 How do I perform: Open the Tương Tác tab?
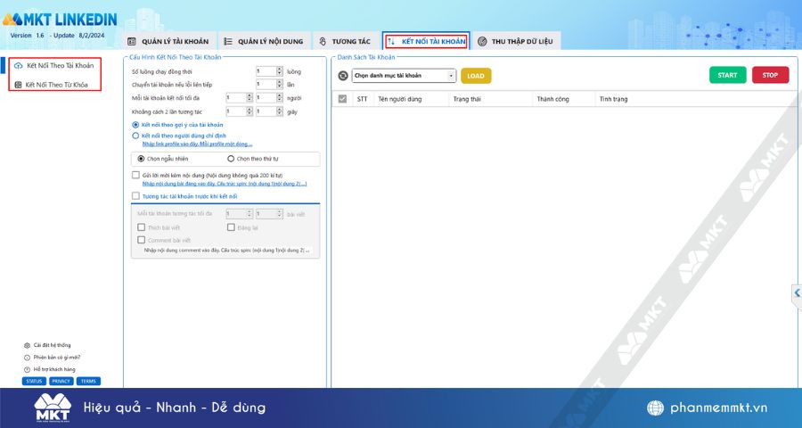[x=345, y=41]
